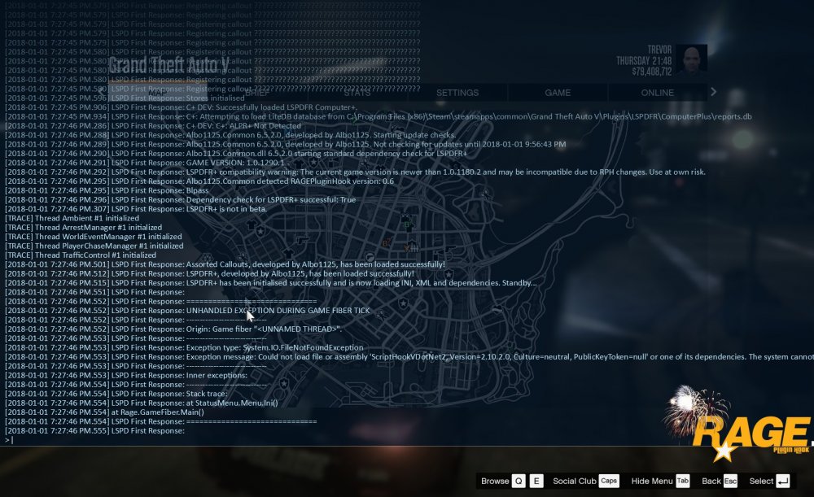
Task: Click the UNHANDLED EXCEPTION DURING GAME FIBER TICK line
Action: click(187, 310)
